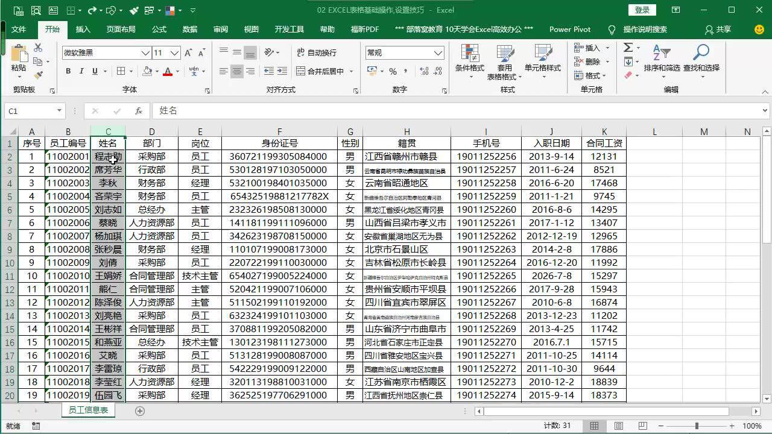Decrease indent in alignment group

tap(268, 71)
